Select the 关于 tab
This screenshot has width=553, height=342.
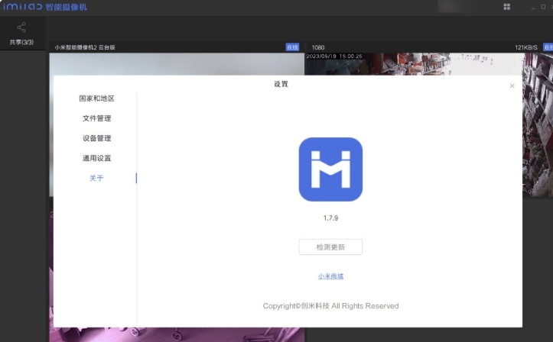(x=96, y=178)
